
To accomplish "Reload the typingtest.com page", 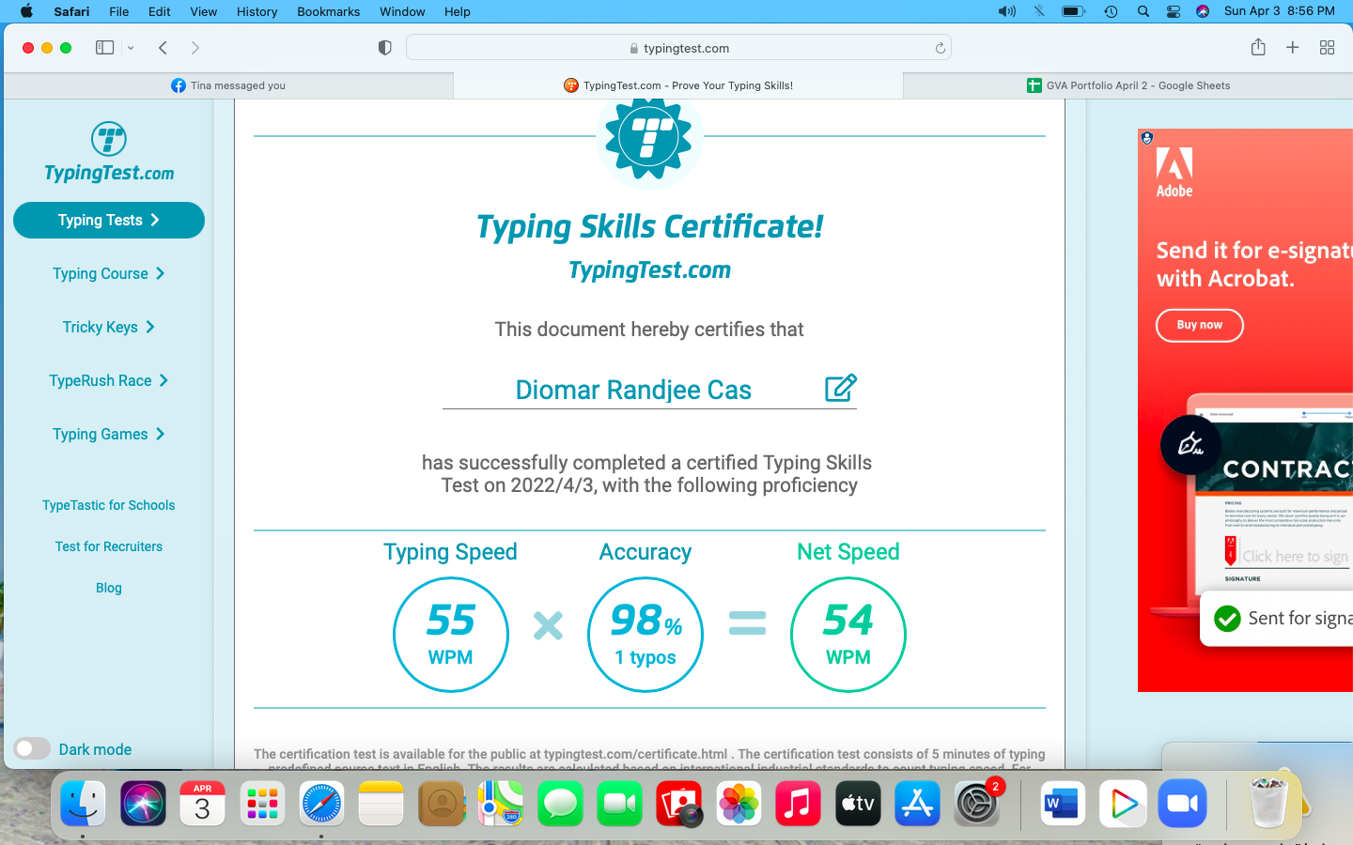I will pos(939,47).
